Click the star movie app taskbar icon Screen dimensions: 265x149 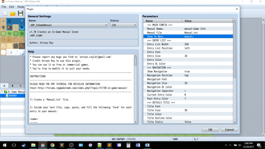(62, 145)
